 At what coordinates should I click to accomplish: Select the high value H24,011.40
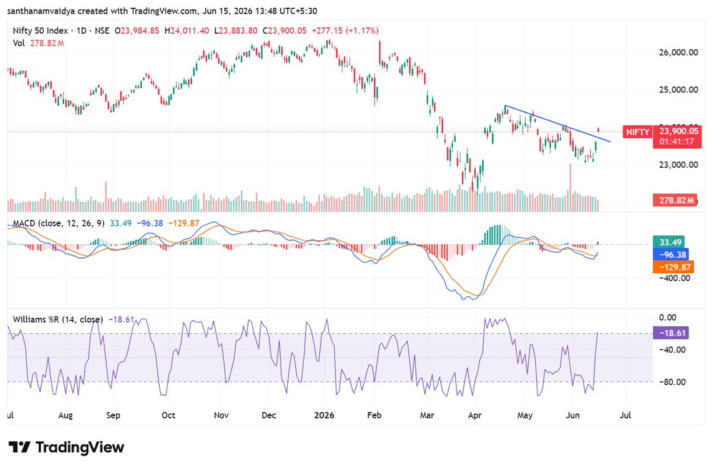[186, 30]
